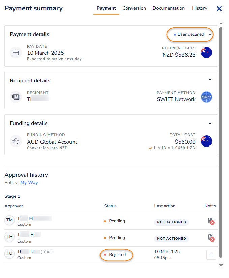Switch to the Conversion tab

point(134,8)
